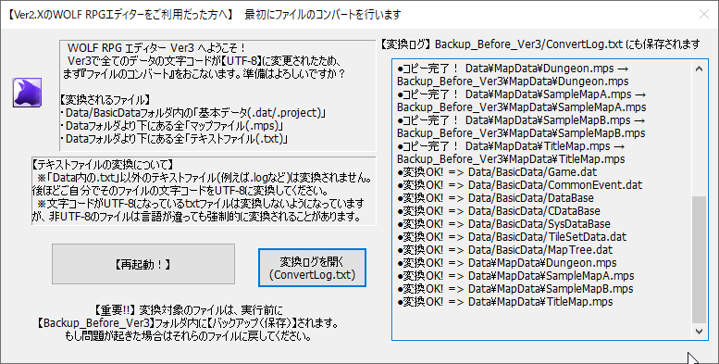The width and height of the screenshot is (719, 364).
Task: Select log line 変換OK! Data/BasicData/CommonEvent.dat
Action: click(519, 185)
